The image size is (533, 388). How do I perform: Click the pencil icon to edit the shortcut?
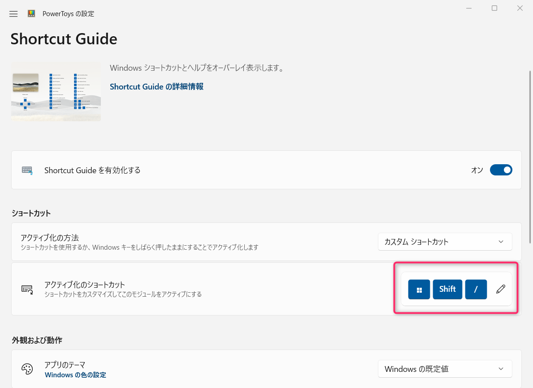(500, 289)
